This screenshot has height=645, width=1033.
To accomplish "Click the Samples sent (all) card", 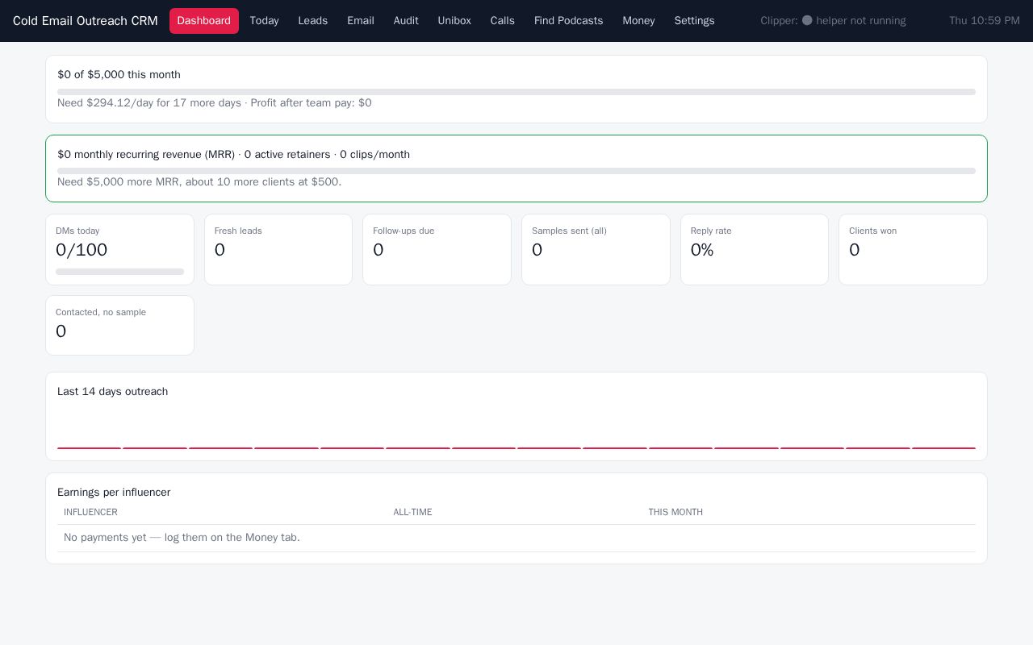I will [596, 249].
